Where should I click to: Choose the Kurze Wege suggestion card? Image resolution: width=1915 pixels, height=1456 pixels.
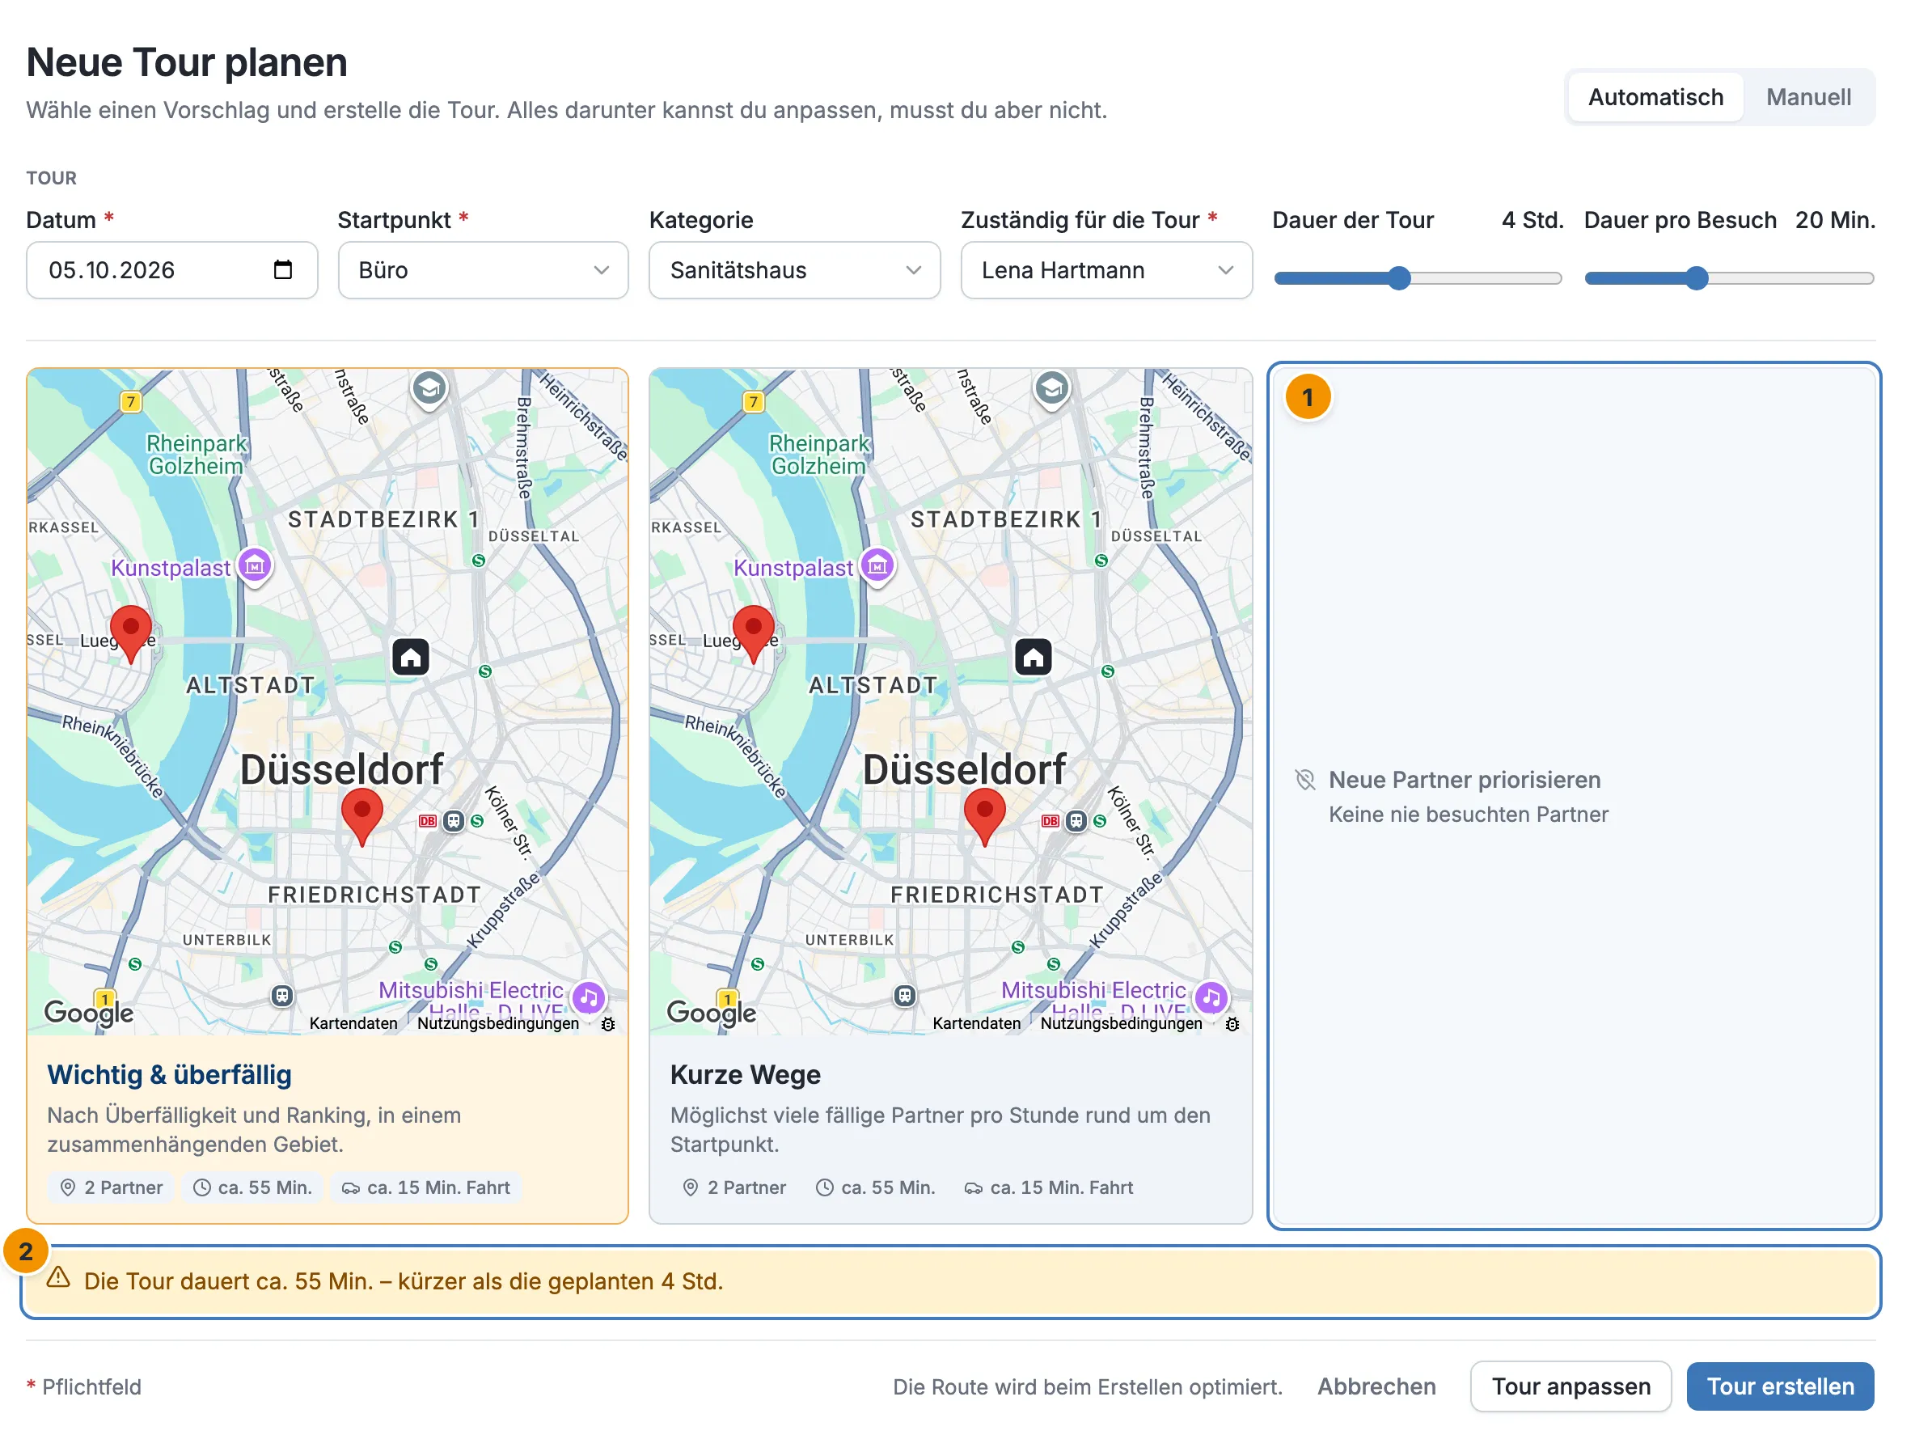coord(950,796)
